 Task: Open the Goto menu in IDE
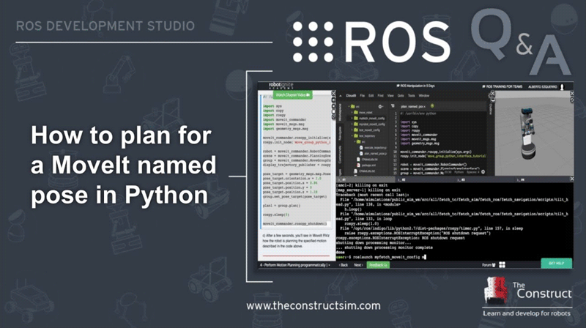pos(401,96)
